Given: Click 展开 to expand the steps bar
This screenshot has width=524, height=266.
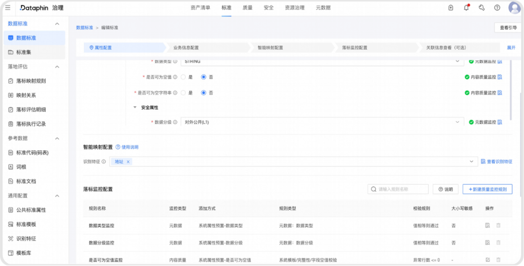Looking at the screenshot, I should tap(511, 48).
